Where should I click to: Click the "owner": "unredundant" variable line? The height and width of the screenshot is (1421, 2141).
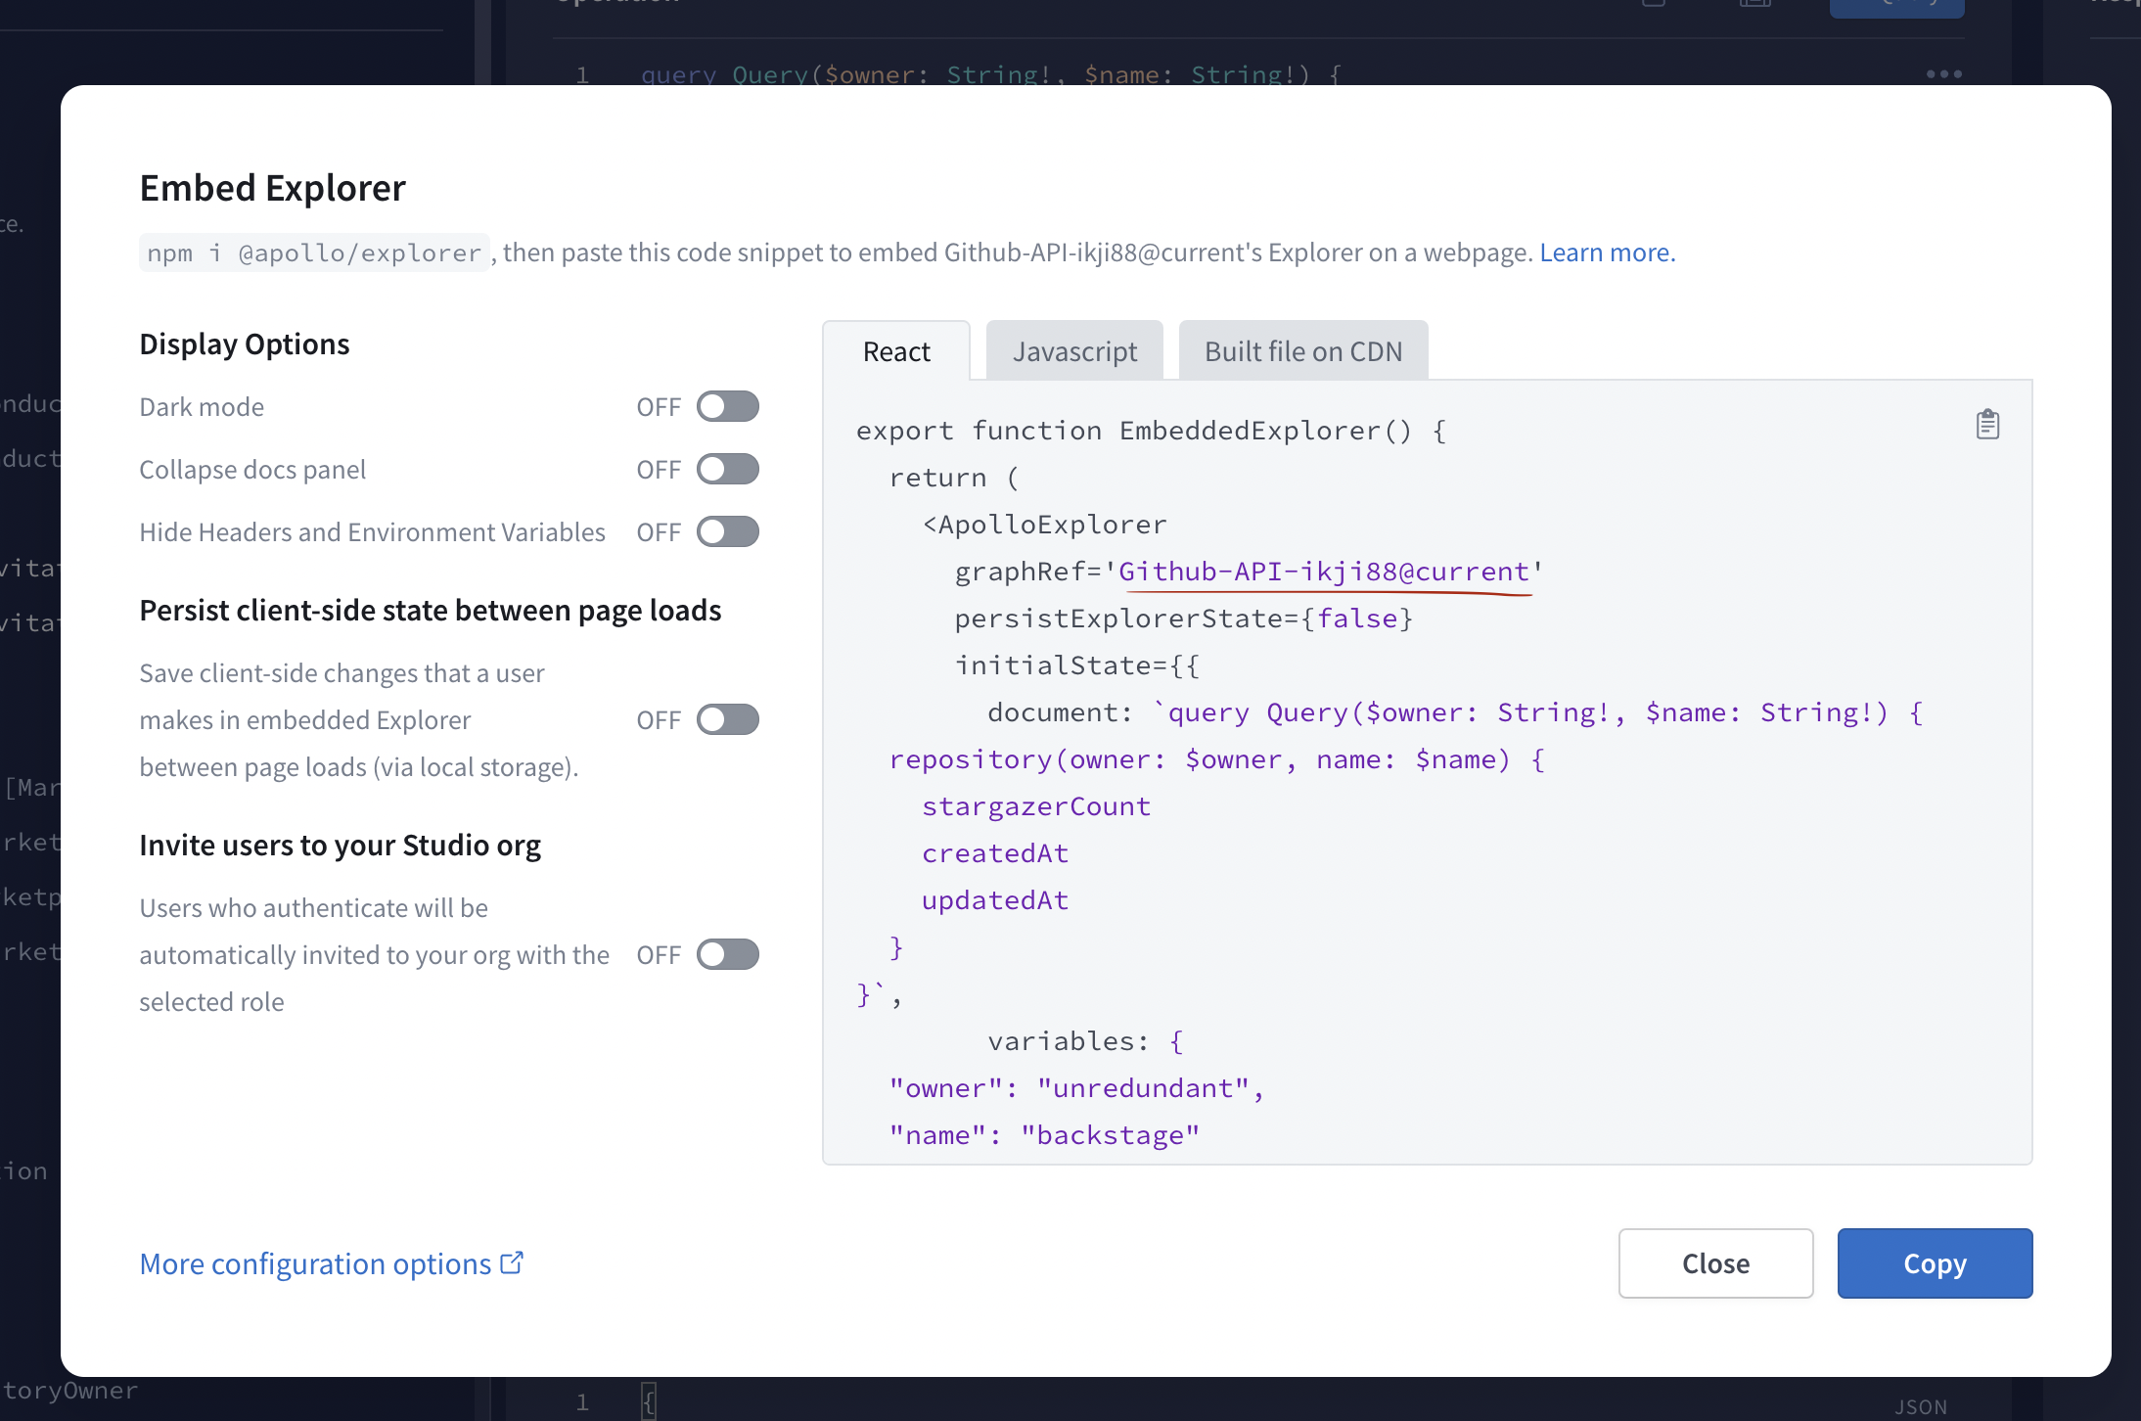1077,1088
